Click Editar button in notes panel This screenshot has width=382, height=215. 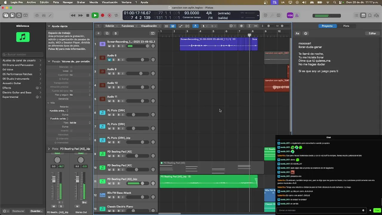pos(372,33)
